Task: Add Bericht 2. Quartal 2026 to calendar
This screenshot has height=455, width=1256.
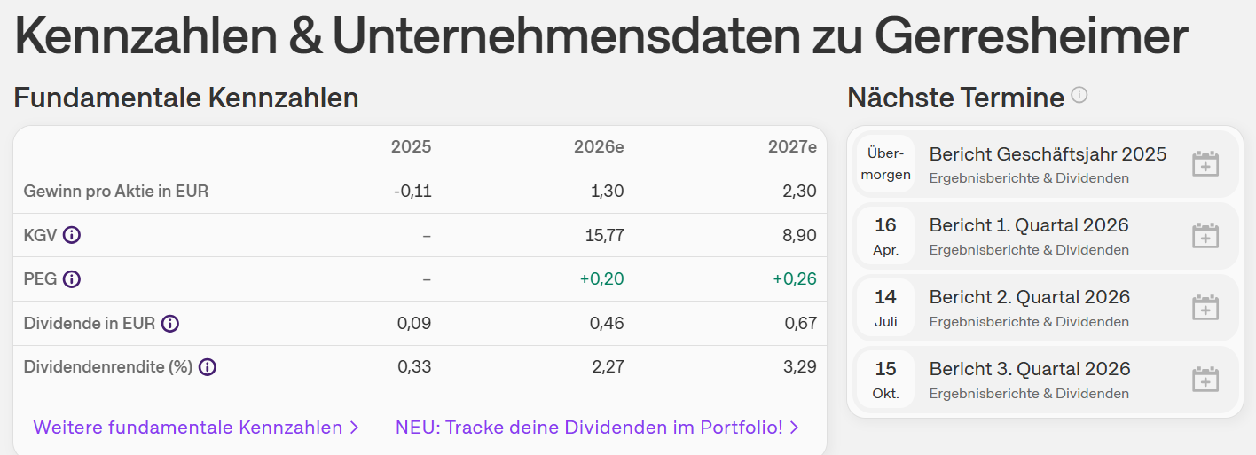Action: coord(1205,308)
